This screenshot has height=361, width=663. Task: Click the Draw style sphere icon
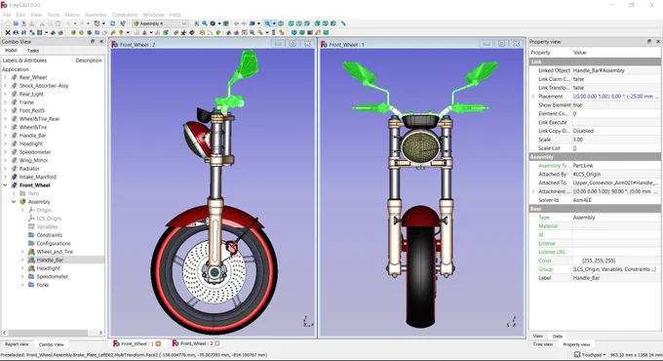point(213,23)
